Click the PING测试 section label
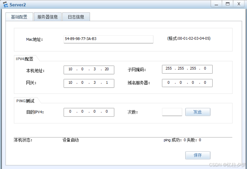247x169 pixels. tap(25, 101)
